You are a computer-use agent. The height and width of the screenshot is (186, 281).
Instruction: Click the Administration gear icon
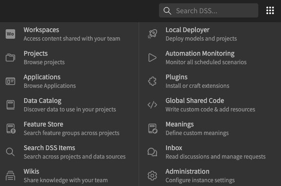pyautogui.click(x=152, y=176)
